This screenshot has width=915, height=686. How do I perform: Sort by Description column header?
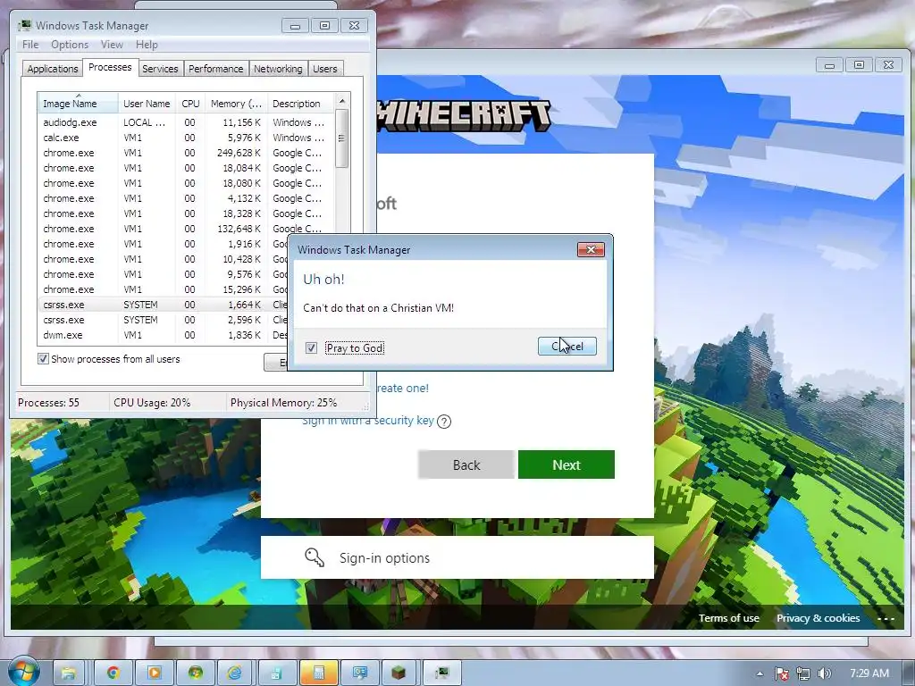(x=300, y=104)
